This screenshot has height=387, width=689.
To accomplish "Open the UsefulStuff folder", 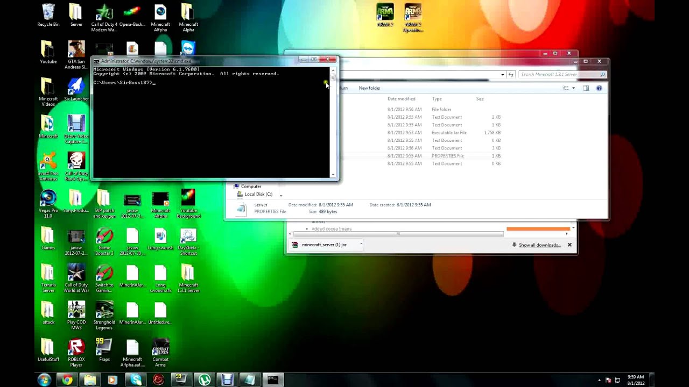I will click(x=48, y=350).
